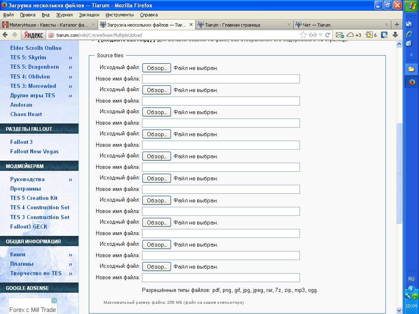Open Andoran sidebar link
The width and height of the screenshot is (419, 314).
click(21, 105)
